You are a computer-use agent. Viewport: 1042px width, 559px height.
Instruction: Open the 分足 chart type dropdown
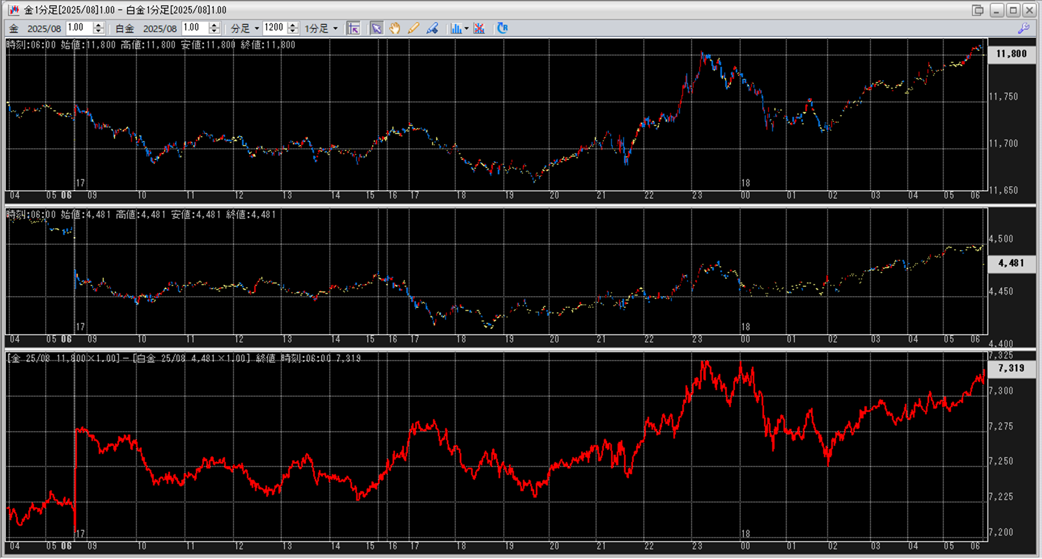[x=245, y=28]
